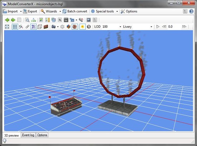Toggle the sun lighting button
The width and height of the screenshot is (197, 146).
point(82,26)
